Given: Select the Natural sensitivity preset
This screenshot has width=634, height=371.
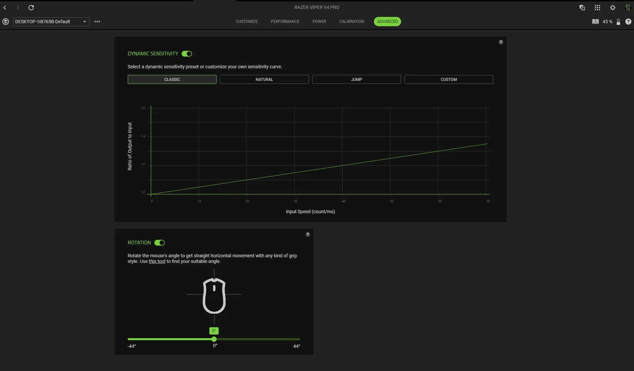Looking at the screenshot, I should pos(264,80).
